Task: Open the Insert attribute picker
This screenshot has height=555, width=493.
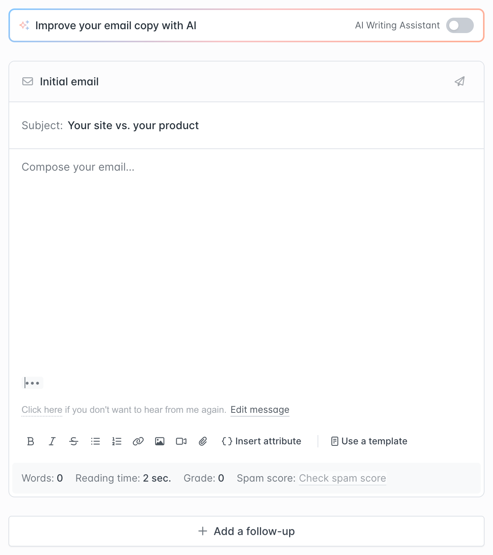Action: pos(261,441)
